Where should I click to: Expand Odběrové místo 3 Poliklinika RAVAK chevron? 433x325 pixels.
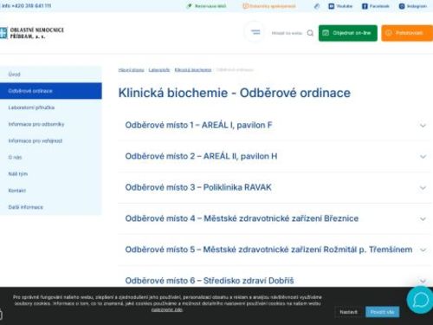pyautogui.click(x=423, y=188)
